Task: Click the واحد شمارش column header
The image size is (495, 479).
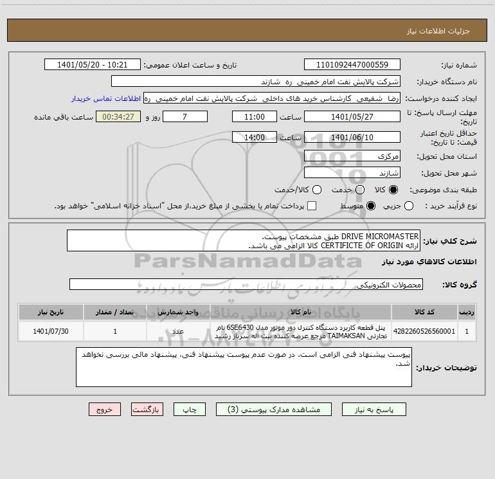Action: (x=178, y=312)
